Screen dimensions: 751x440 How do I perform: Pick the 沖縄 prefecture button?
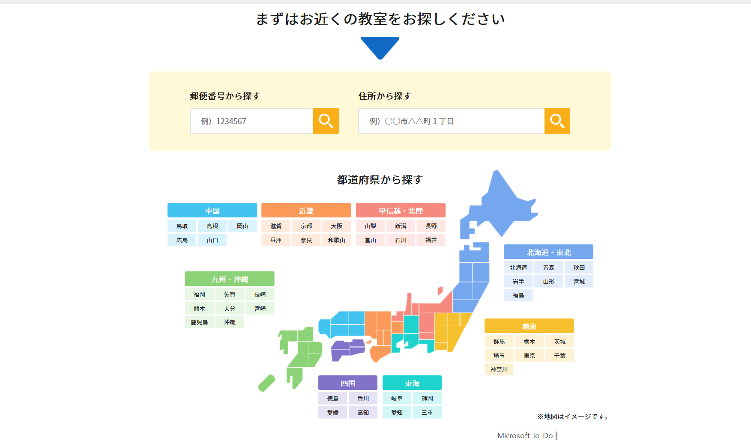pos(230,322)
